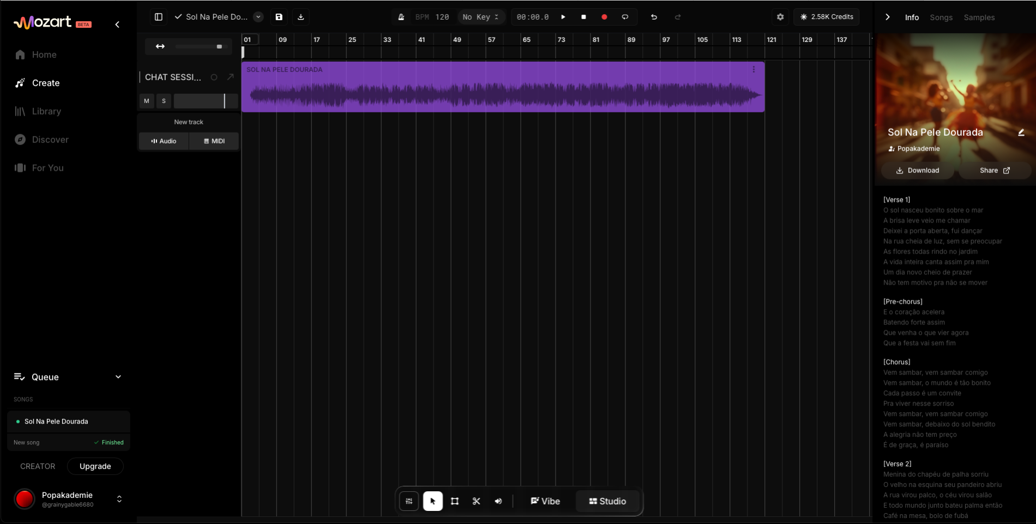This screenshot has width=1036, height=524.
Task: Switch to the Samples tab
Action: pos(979,17)
